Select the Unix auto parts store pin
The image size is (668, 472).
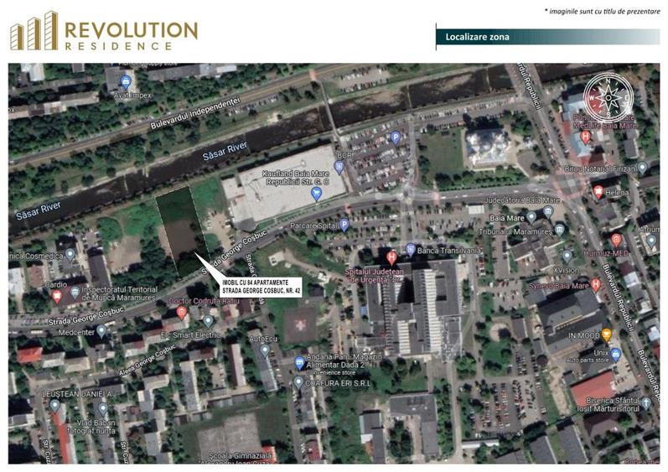615,355
